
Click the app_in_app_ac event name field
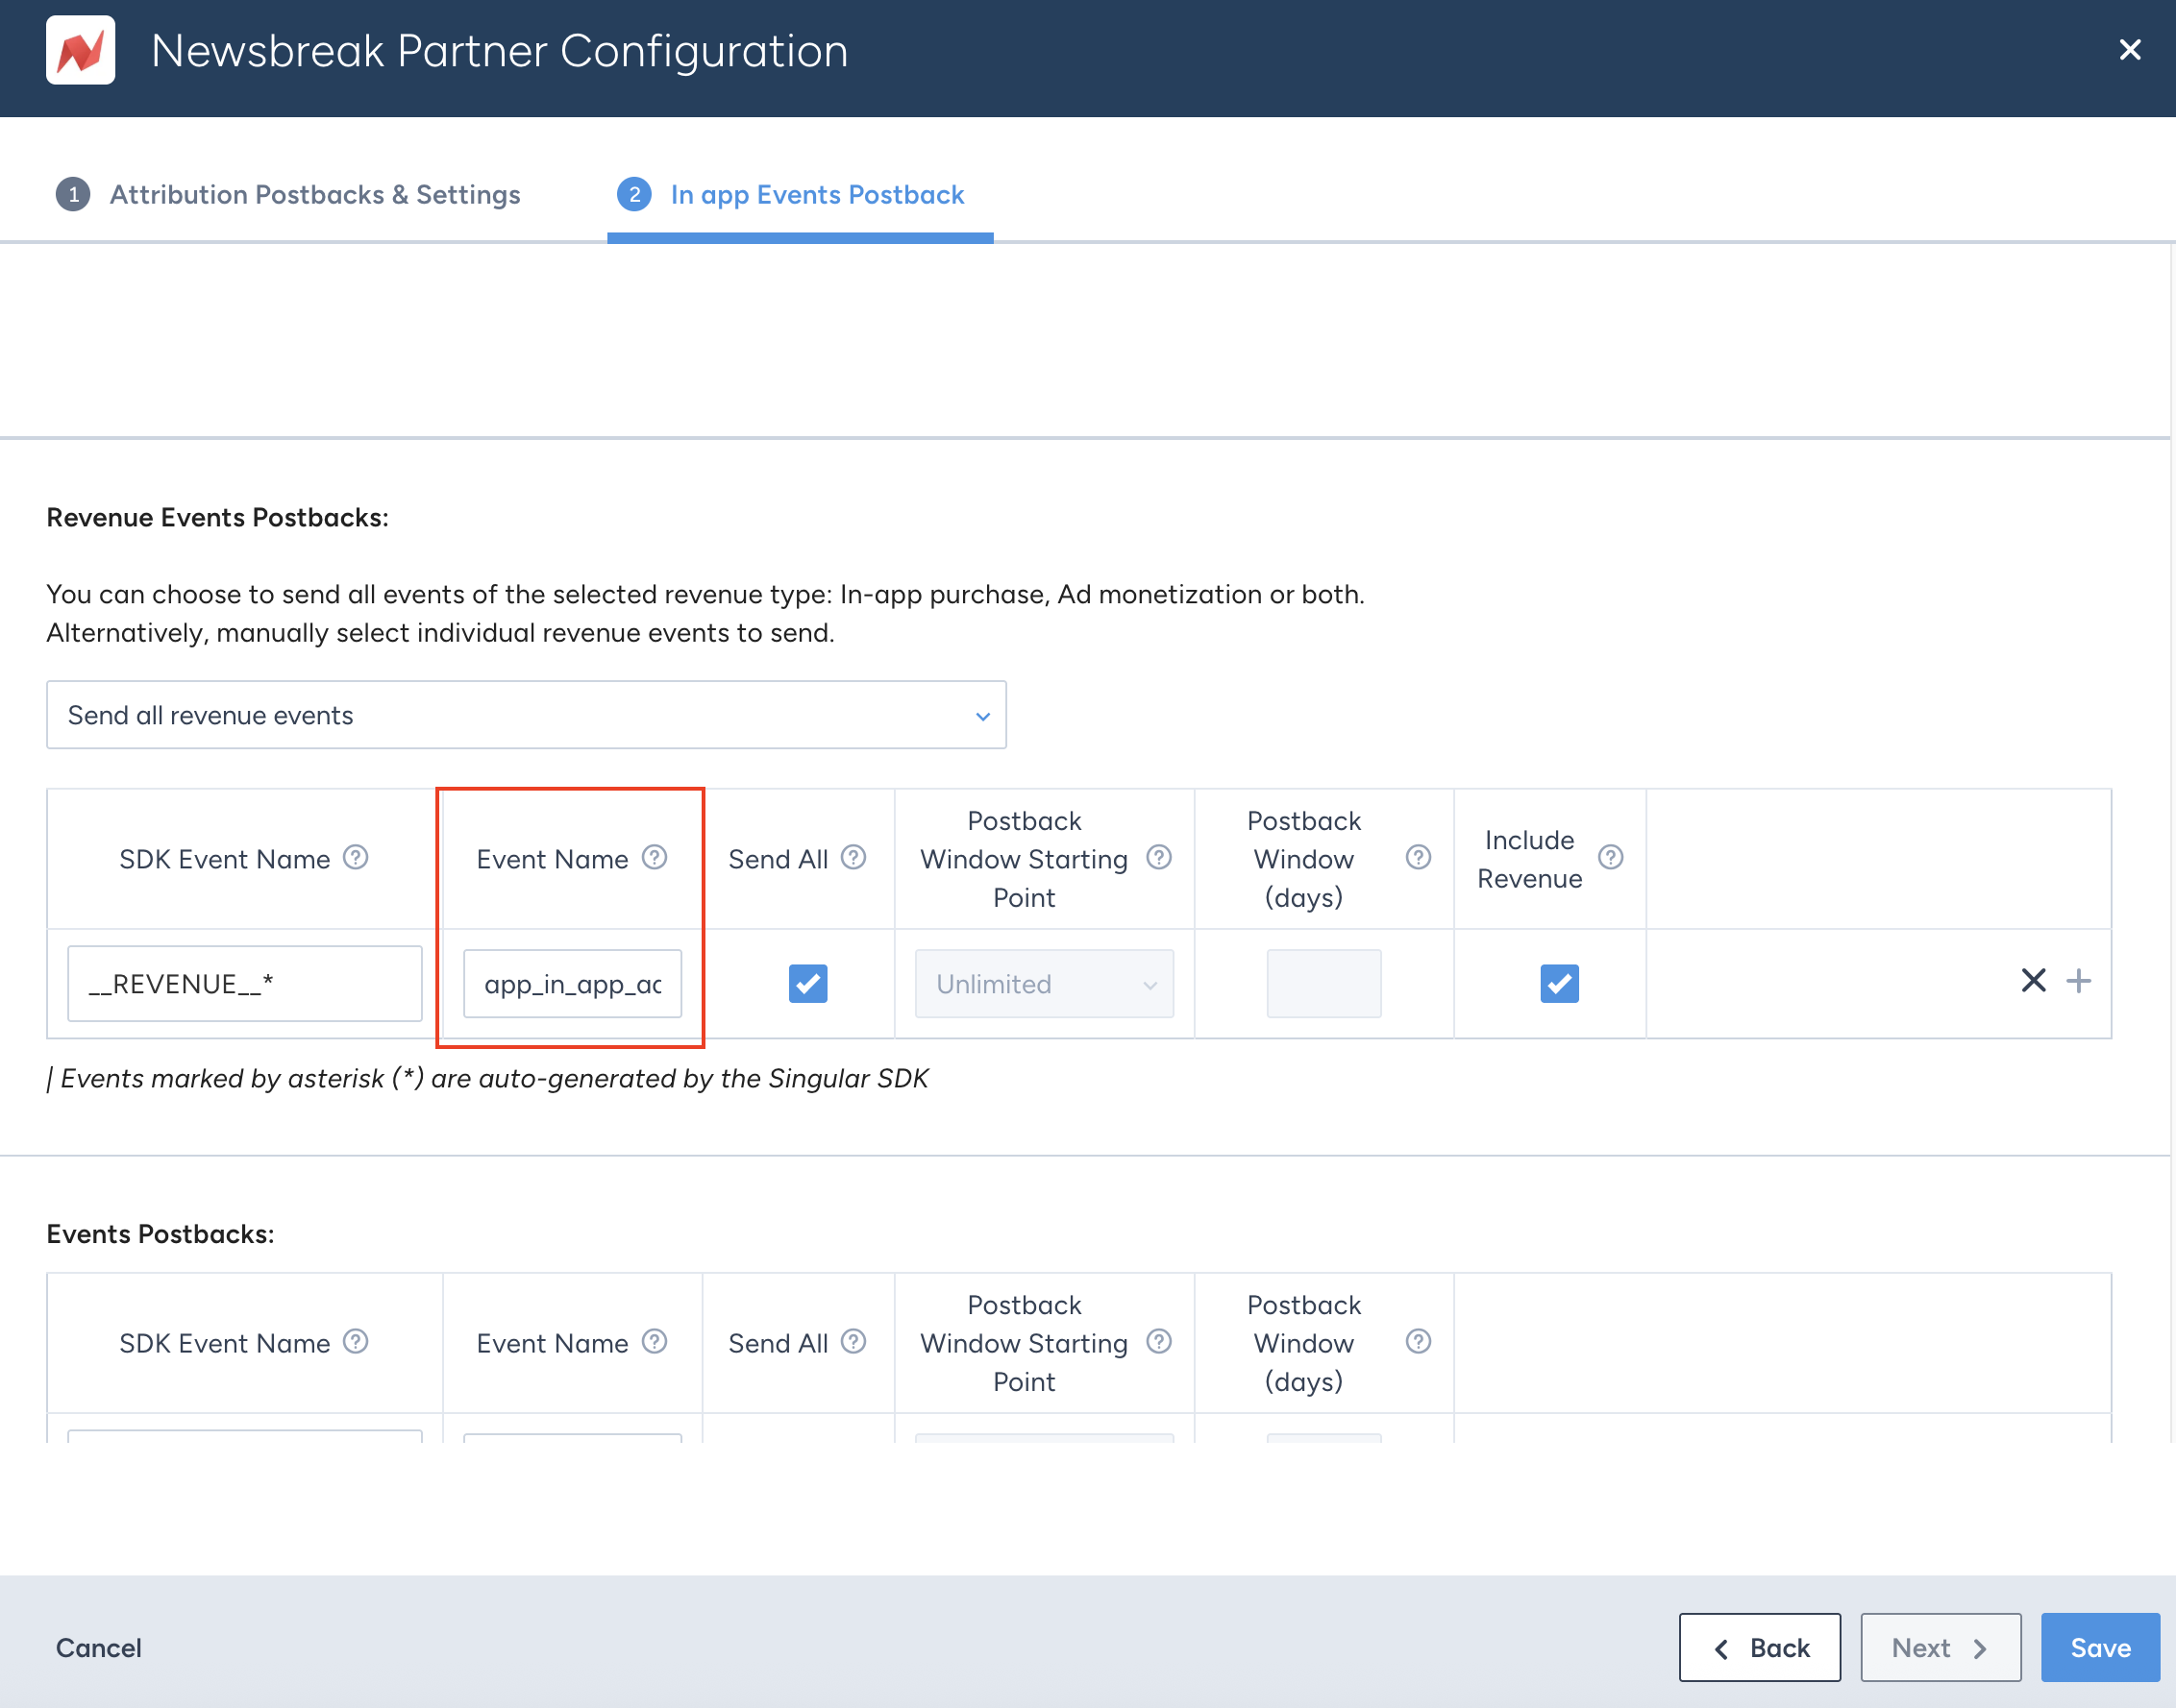point(571,984)
